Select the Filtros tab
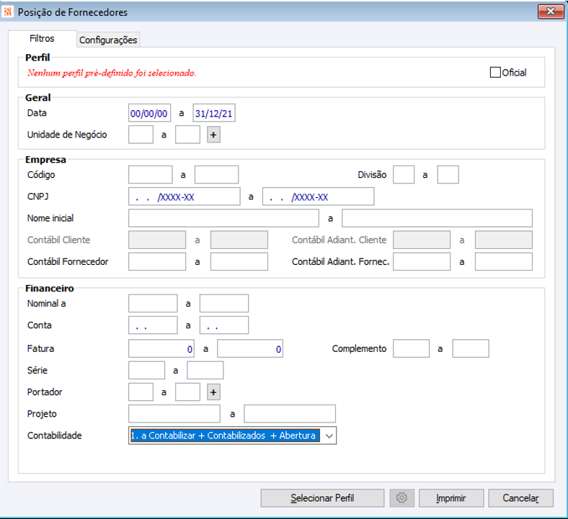This screenshot has height=519, width=568. click(42, 39)
